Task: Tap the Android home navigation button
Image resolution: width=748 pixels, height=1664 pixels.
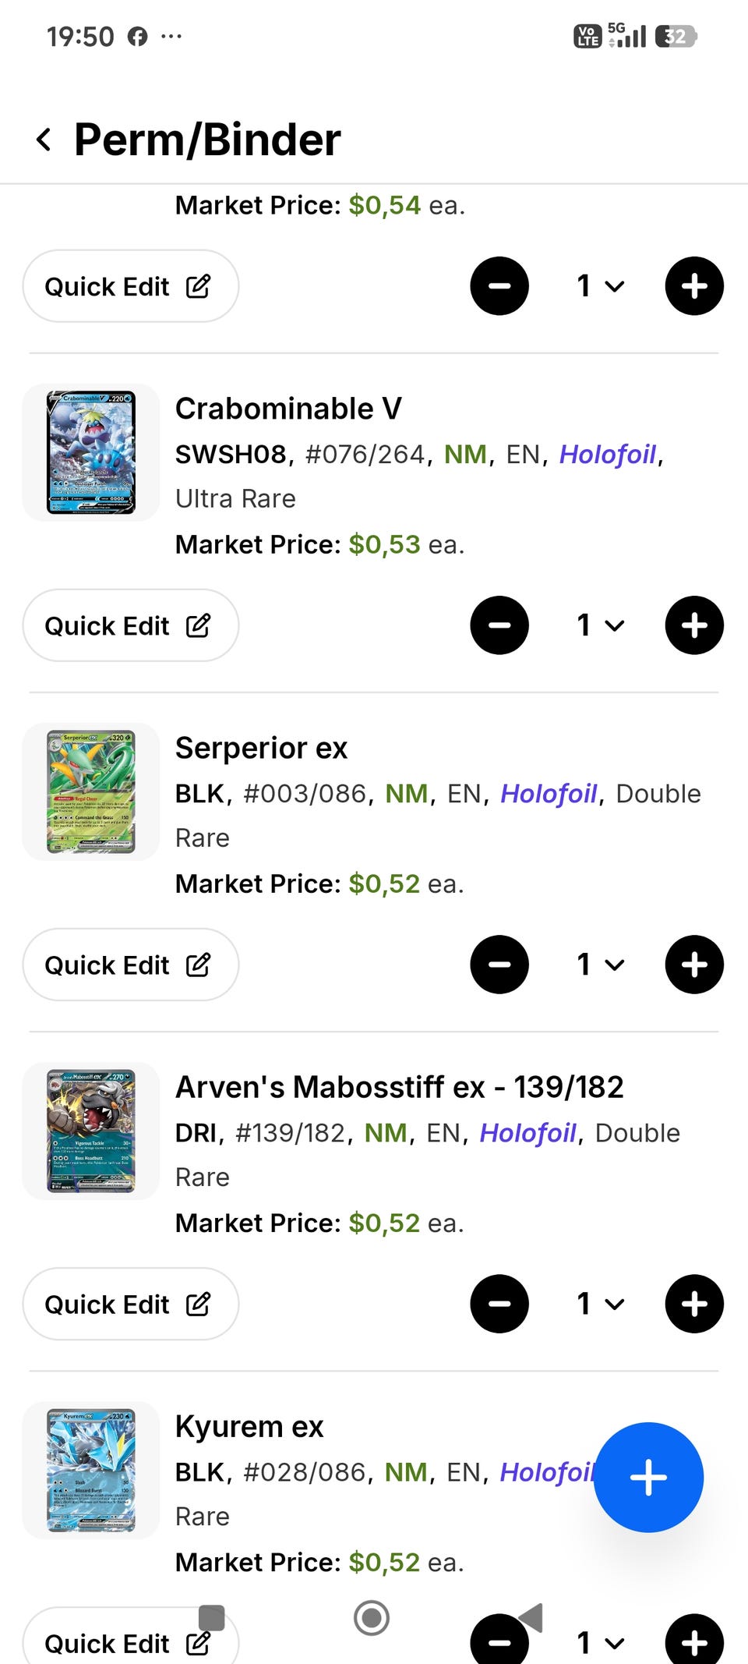Action: [x=372, y=1618]
